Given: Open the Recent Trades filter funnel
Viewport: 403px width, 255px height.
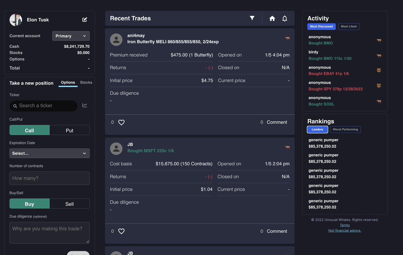Looking at the screenshot, I should [x=252, y=18].
